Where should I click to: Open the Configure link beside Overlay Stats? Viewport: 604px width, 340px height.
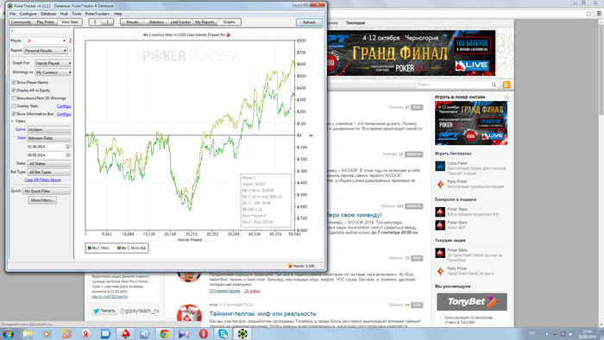(x=64, y=106)
